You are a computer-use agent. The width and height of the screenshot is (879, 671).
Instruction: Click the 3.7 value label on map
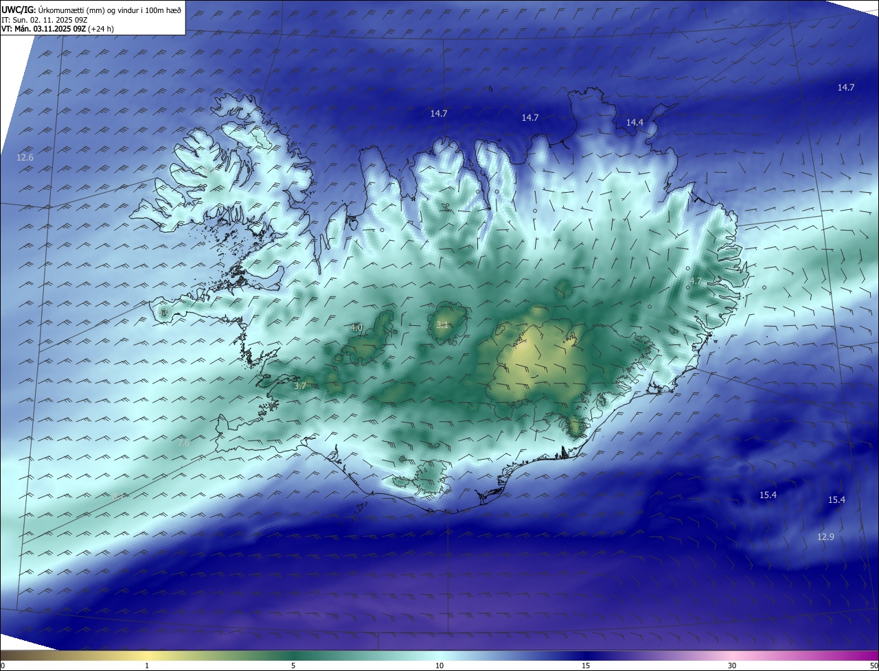tap(300, 386)
